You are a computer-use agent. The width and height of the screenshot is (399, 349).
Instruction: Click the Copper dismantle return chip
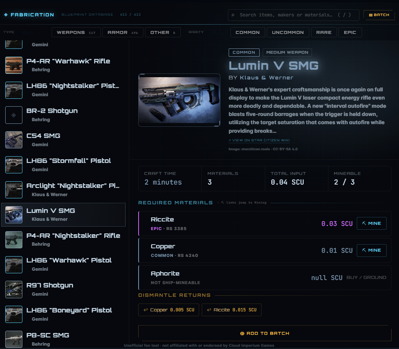(x=168, y=310)
